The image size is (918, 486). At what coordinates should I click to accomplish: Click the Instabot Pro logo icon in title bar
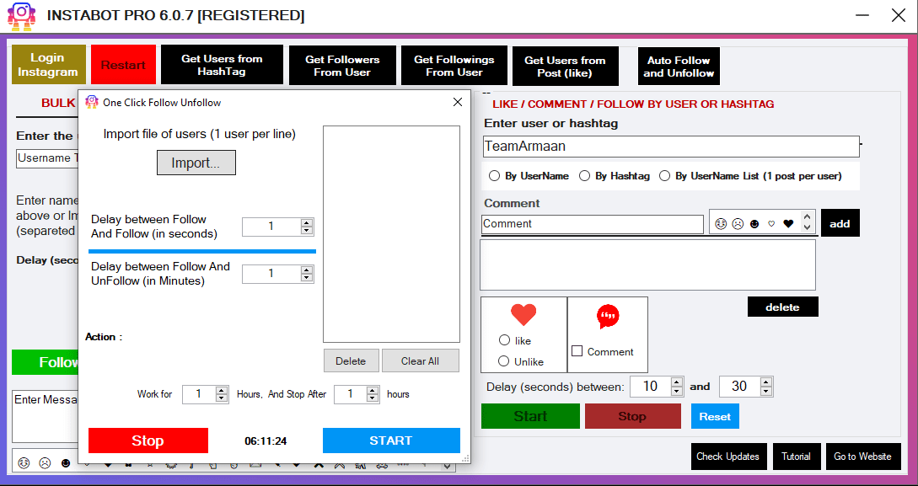(21, 16)
